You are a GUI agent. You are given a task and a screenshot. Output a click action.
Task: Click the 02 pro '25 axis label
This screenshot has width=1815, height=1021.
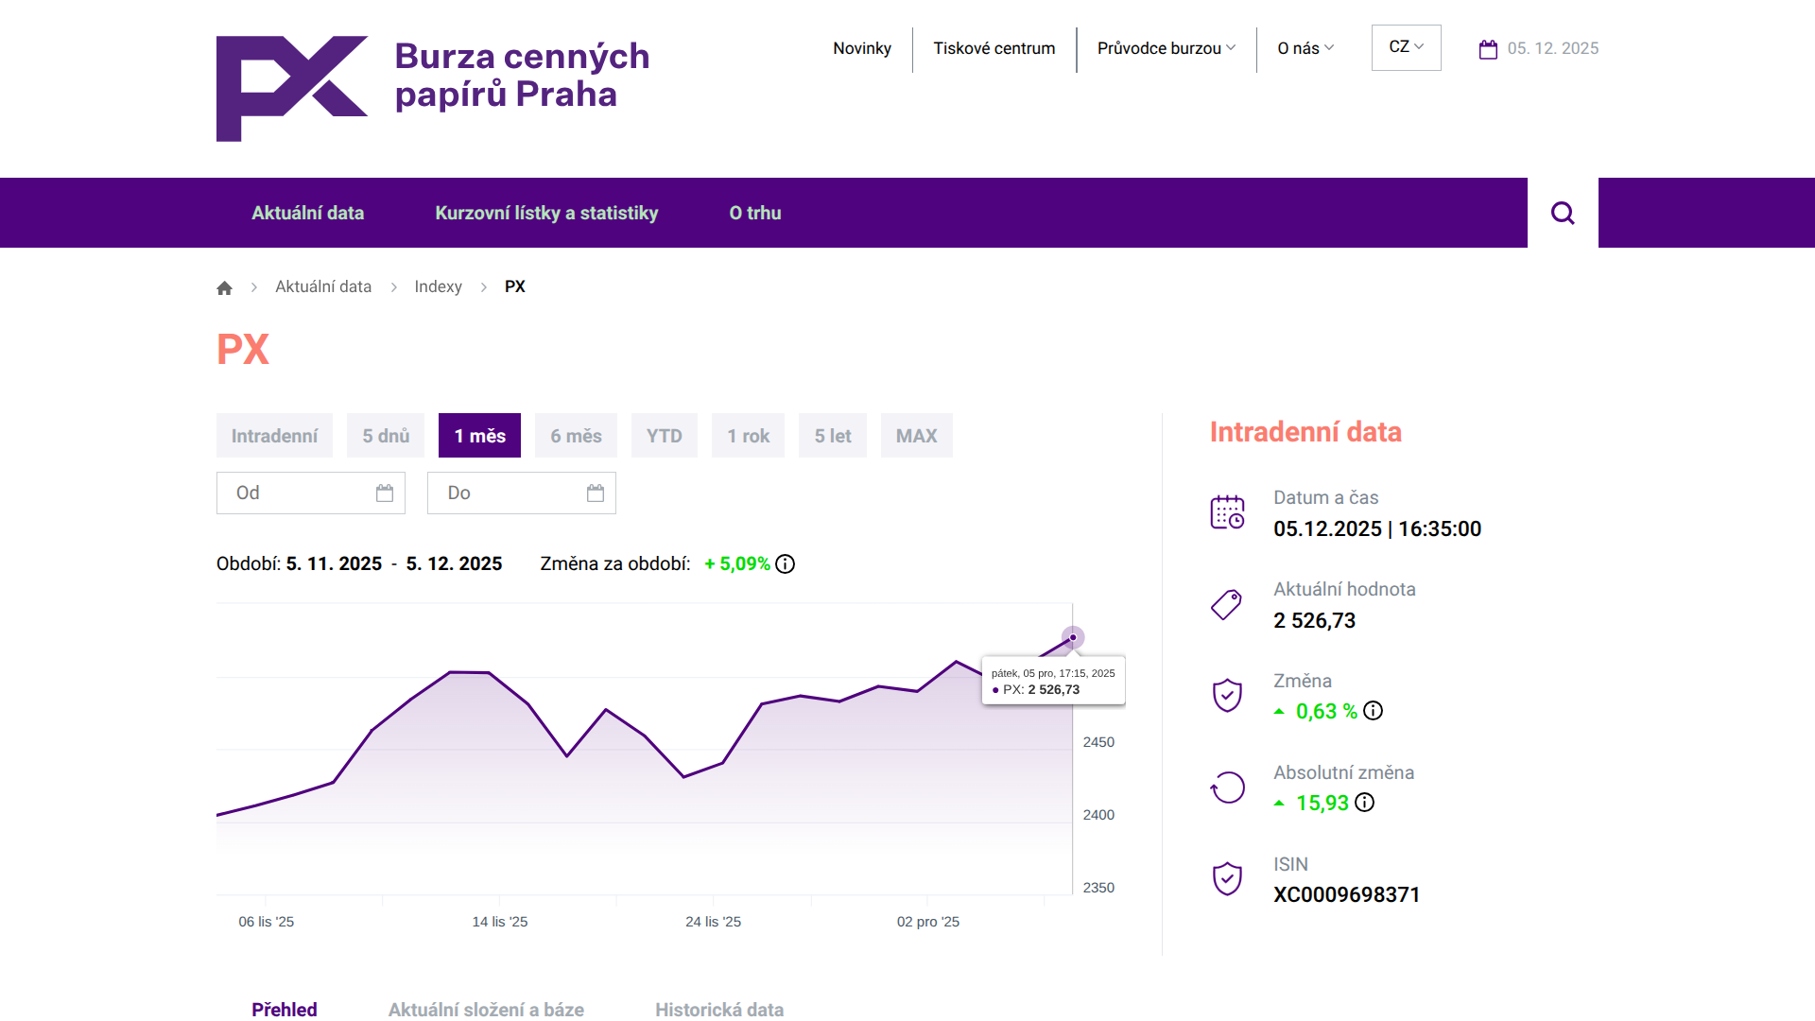[928, 922]
